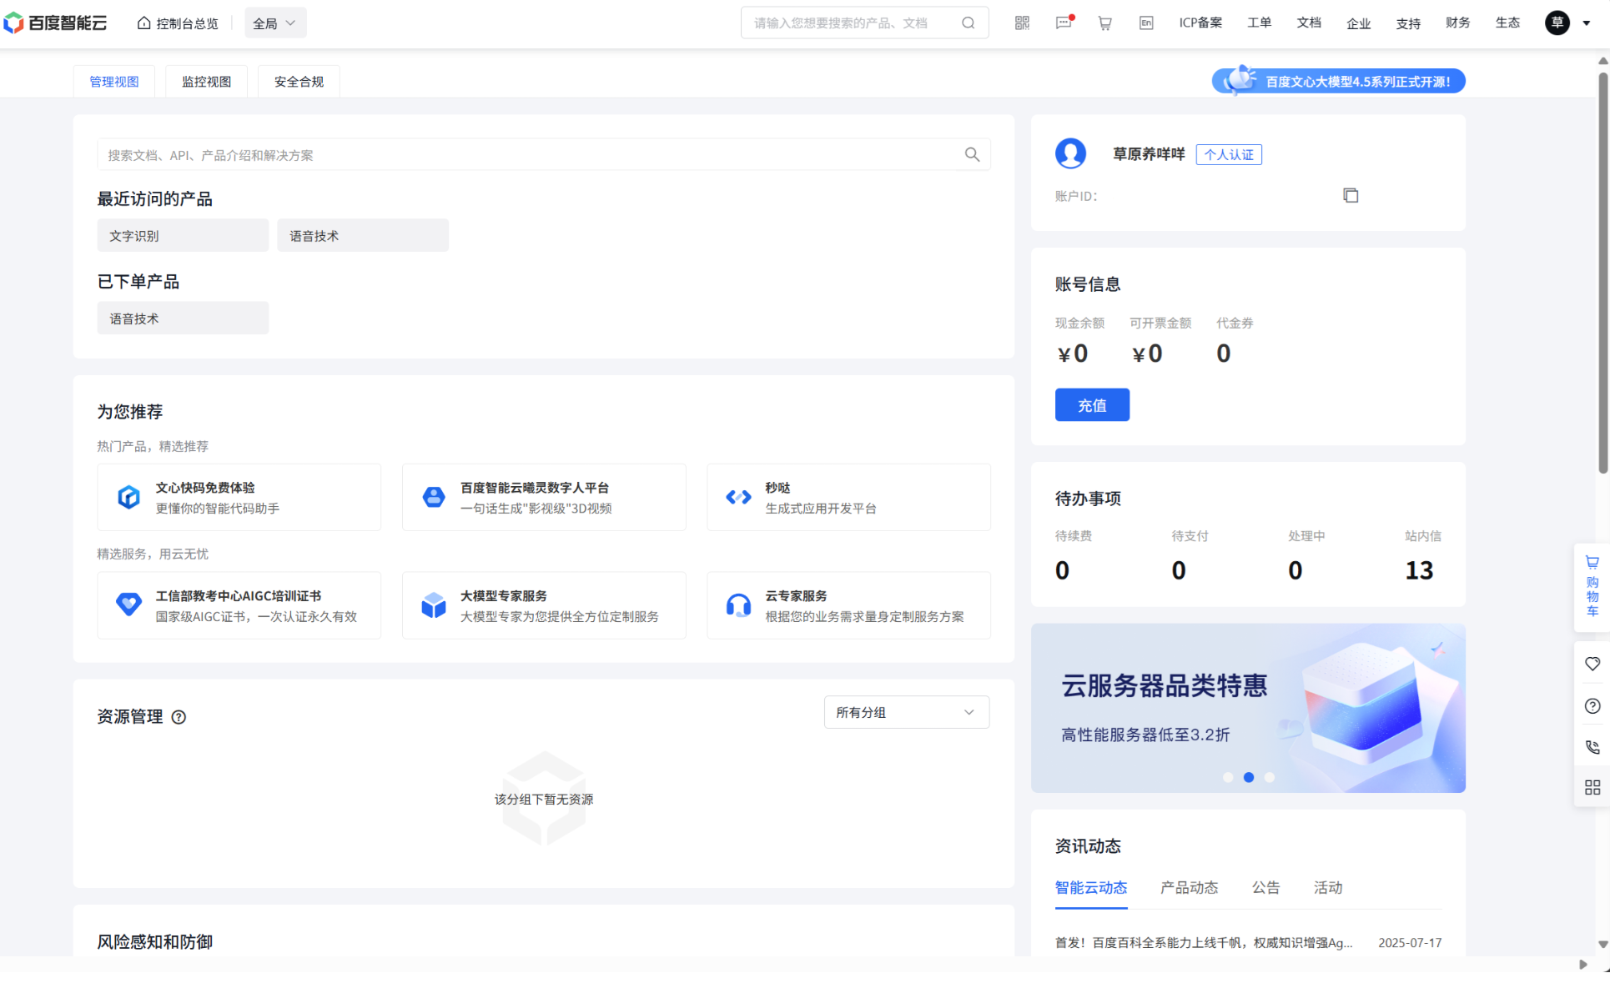
Task: Open the 所有分组 group dropdown
Action: pyautogui.click(x=906, y=712)
